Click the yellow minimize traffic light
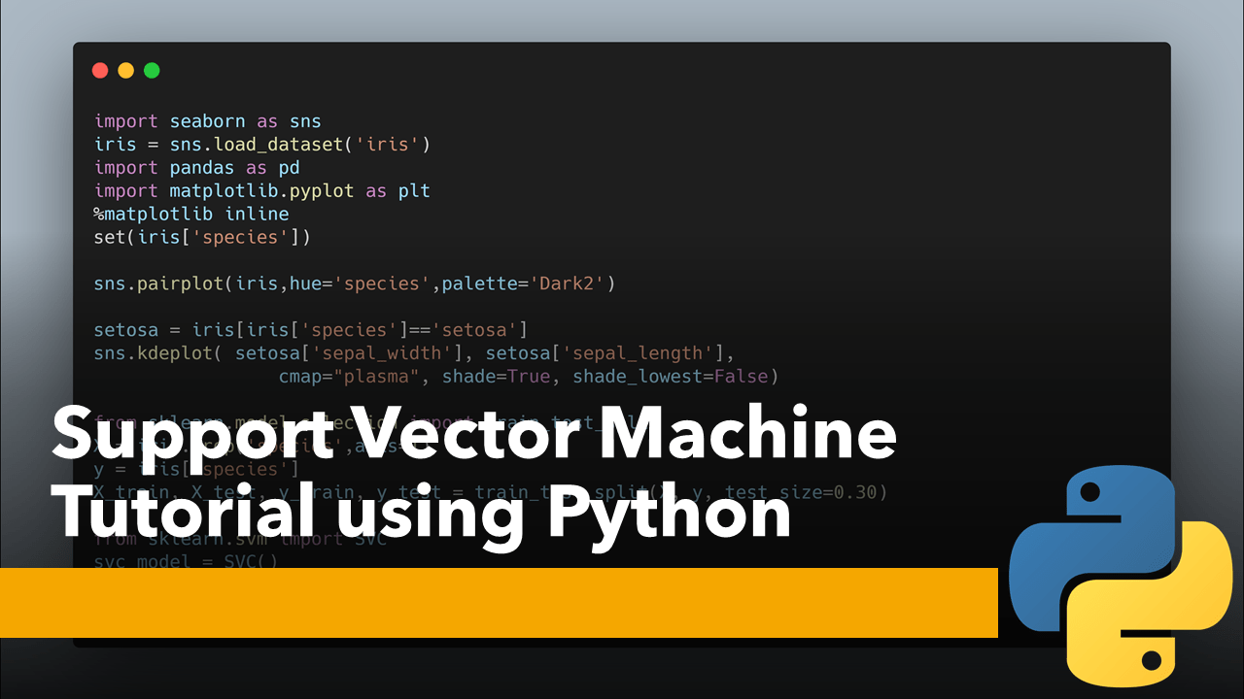This screenshot has width=1244, height=699. tap(125, 70)
